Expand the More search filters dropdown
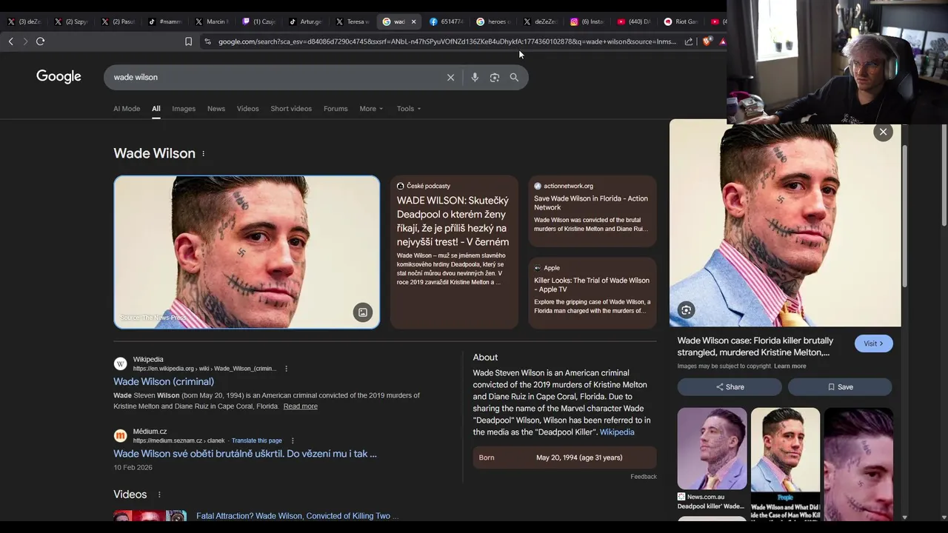948x533 pixels. pyautogui.click(x=371, y=109)
